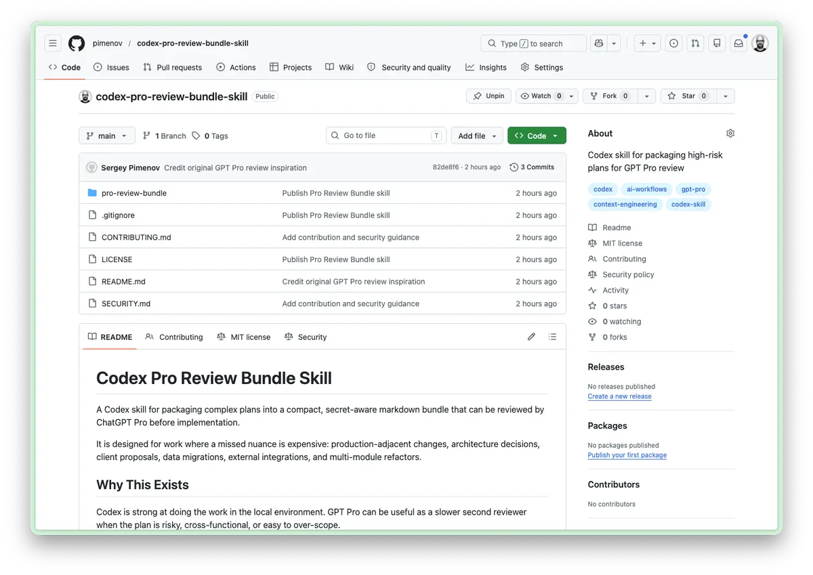
Task: Open the pimenov owner link
Action: click(x=108, y=43)
